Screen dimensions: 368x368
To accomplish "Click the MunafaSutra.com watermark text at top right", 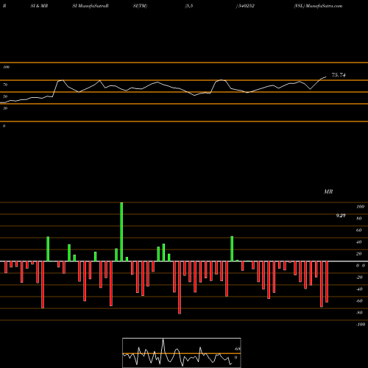I will [324, 6].
